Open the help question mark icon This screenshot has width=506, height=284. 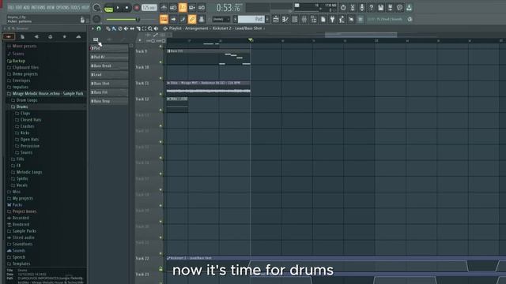coord(371,7)
